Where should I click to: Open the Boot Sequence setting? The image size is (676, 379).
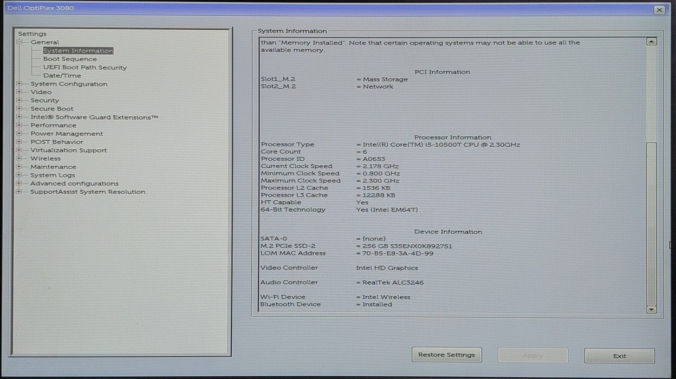point(70,59)
